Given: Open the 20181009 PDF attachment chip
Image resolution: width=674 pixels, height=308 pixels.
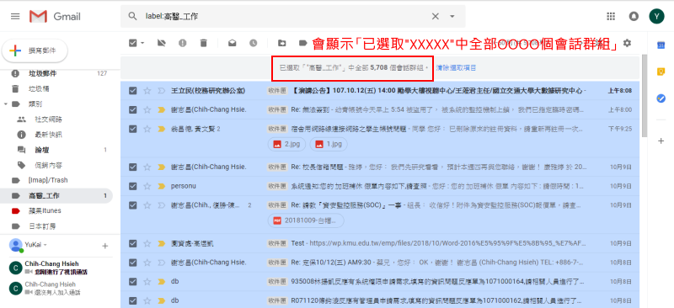Looking at the screenshot, I should tap(306, 220).
